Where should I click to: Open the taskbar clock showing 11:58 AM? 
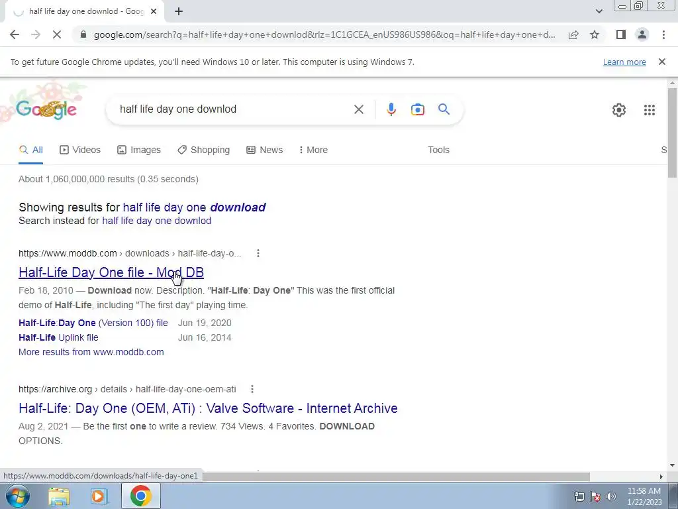[x=644, y=496]
